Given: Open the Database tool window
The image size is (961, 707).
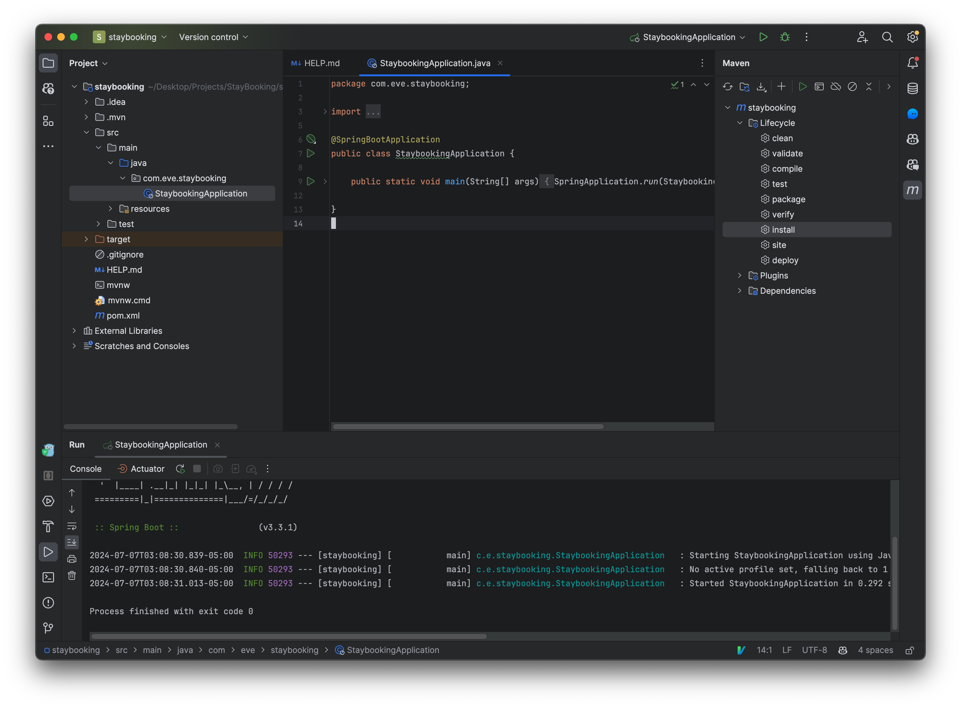Looking at the screenshot, I should (912, 89).
